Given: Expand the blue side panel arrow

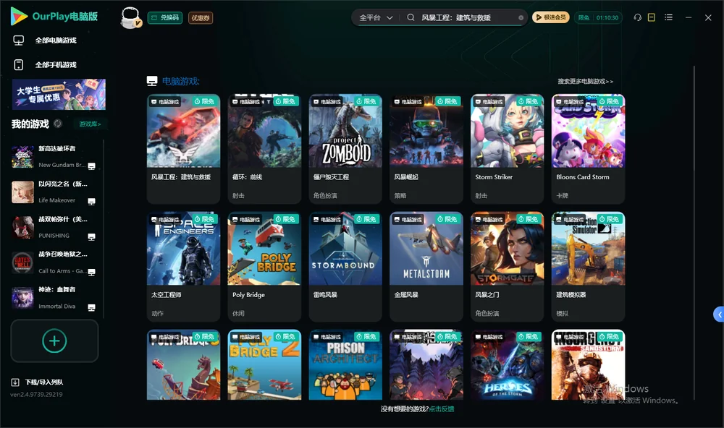Looking at the screenshot, I should [x=719, y=314].
